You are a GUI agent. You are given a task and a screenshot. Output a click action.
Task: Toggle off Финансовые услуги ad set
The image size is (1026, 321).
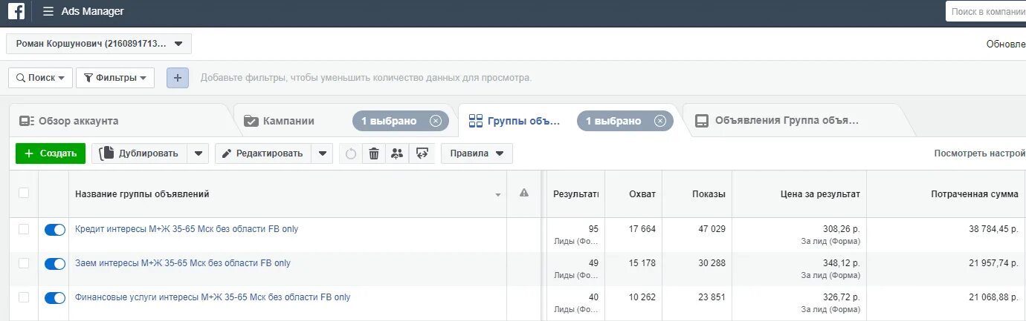click(x=55, y=298)
